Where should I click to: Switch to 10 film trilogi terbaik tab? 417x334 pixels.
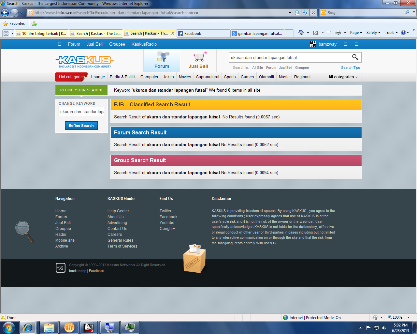pos(41,33)
